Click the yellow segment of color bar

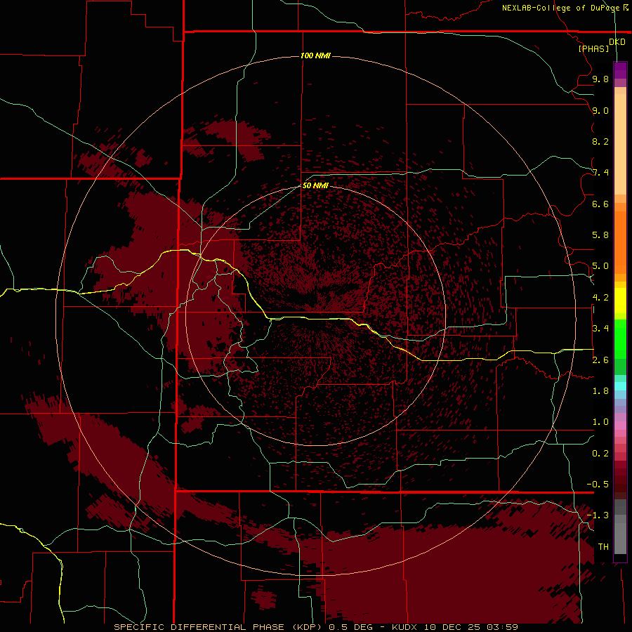tap(620, 301)
